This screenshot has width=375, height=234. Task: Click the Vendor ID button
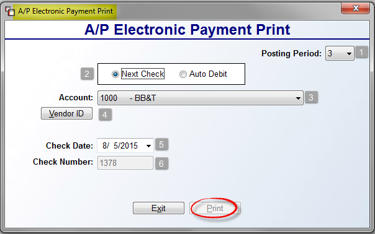(66, 113)
